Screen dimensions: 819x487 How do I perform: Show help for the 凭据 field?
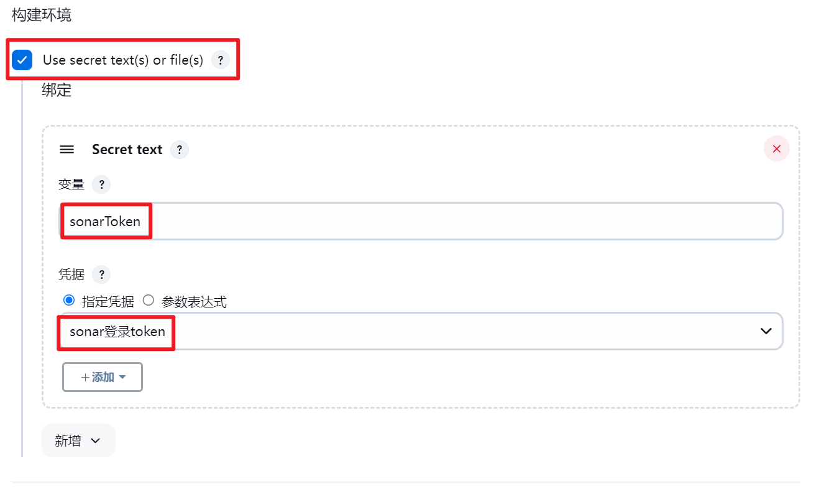coord(101,275)
